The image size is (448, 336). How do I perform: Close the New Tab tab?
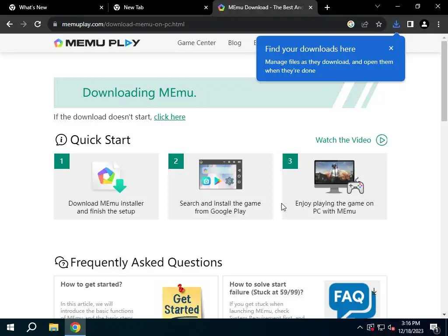click(206, 7)
